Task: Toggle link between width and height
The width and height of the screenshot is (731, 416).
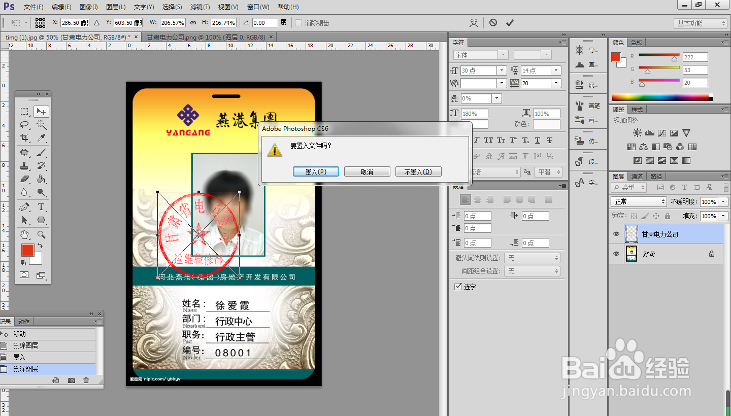Action: 193,23
